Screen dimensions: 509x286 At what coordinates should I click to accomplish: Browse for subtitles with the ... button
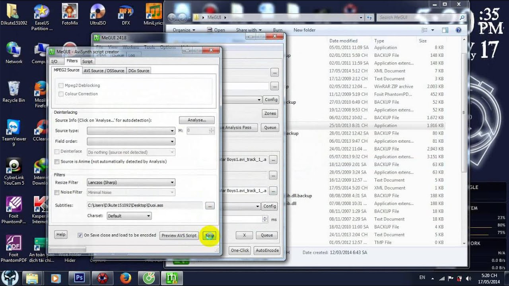pyautogui.click(x=210, y=206)
